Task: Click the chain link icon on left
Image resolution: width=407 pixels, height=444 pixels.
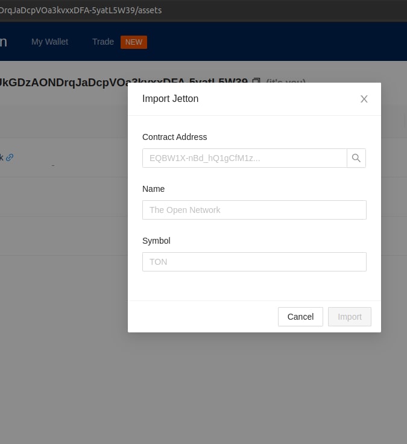Action: pyautogui.click(x=10, y=157)
